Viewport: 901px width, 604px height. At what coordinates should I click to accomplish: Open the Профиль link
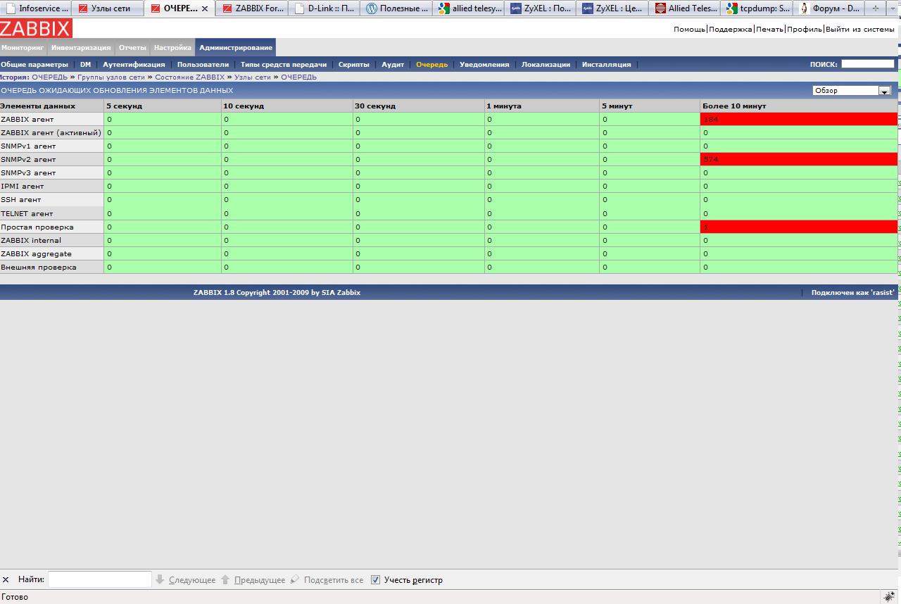coord(805,29)
